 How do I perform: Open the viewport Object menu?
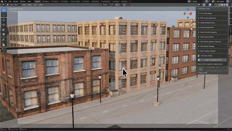[41, 5]
